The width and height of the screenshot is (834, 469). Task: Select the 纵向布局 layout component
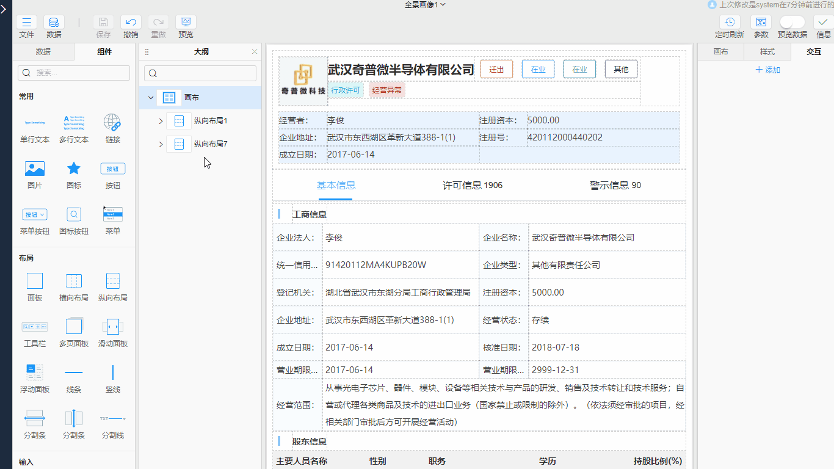click(113, 287)
